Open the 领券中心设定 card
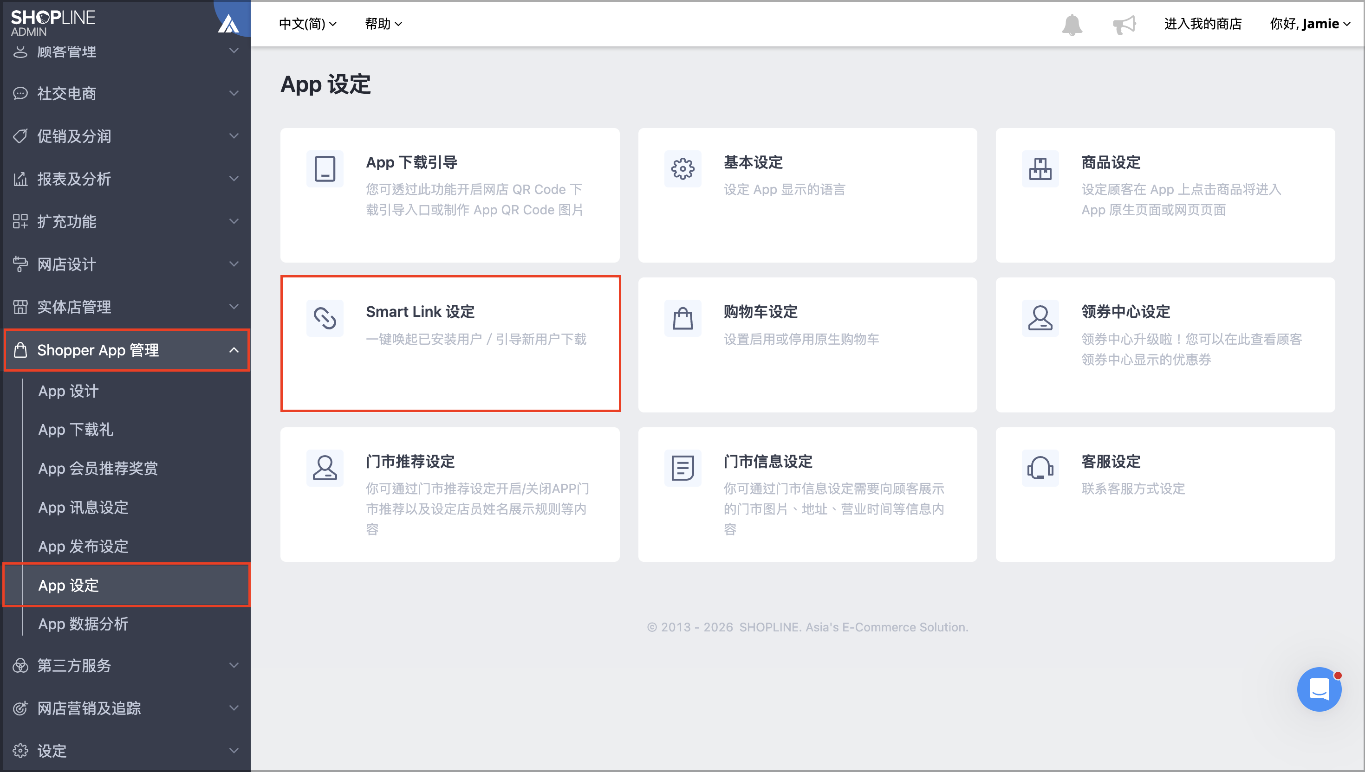Viewport: 1365px width, 772px height. tap(1164, 345)
